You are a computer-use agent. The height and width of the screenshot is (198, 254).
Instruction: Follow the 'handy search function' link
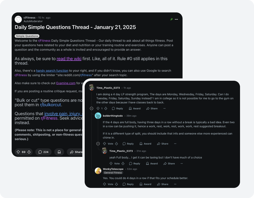(x=52, y=71)
